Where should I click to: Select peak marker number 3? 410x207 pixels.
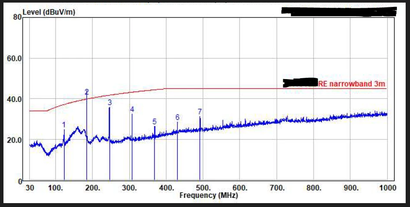pos(110,102)
